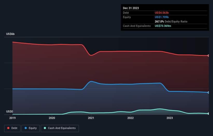Click the 2019 x-axis label
213x136 pixels.
tap(12, 118)
